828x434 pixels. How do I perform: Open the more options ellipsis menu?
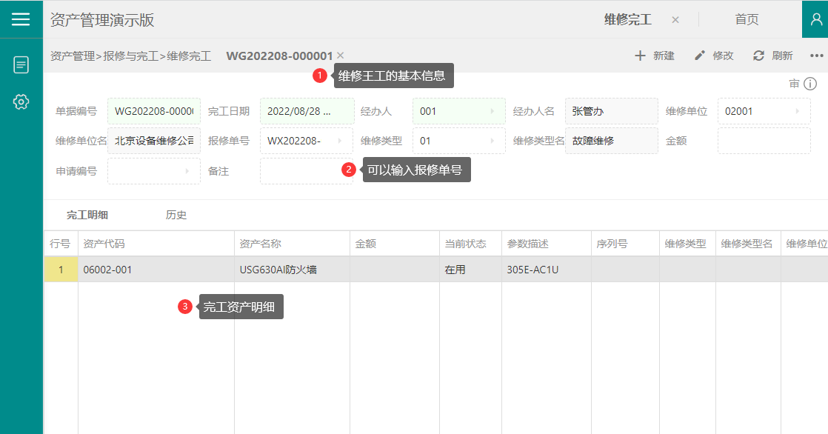[816, 56]
